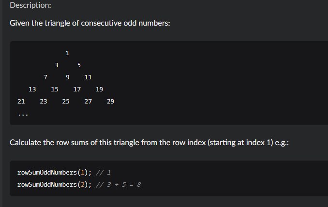This screenshot has width=328, height=207.
Task: Click number 7 in the third row
Action: pos(45,77)
